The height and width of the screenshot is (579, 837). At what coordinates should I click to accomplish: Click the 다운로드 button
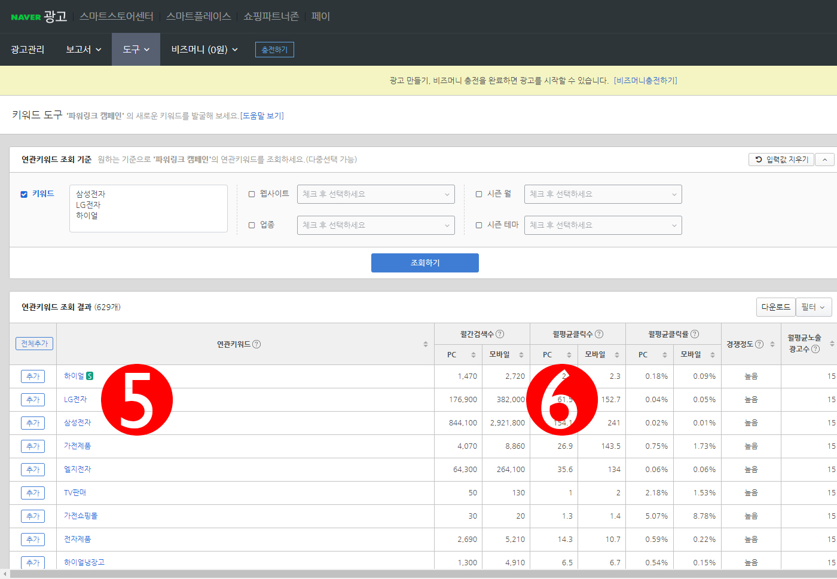[775, 307]
